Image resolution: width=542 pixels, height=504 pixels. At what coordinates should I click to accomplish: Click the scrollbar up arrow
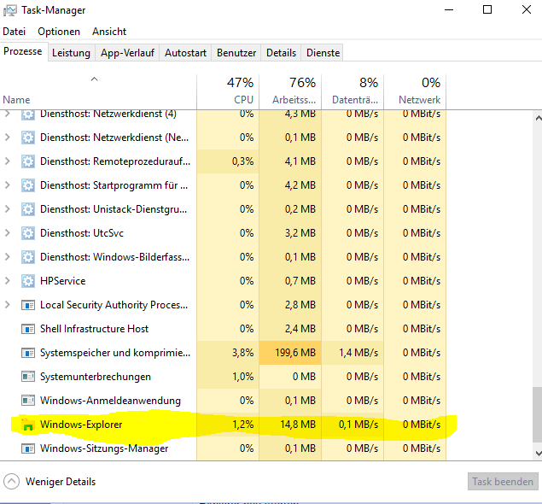539,118
